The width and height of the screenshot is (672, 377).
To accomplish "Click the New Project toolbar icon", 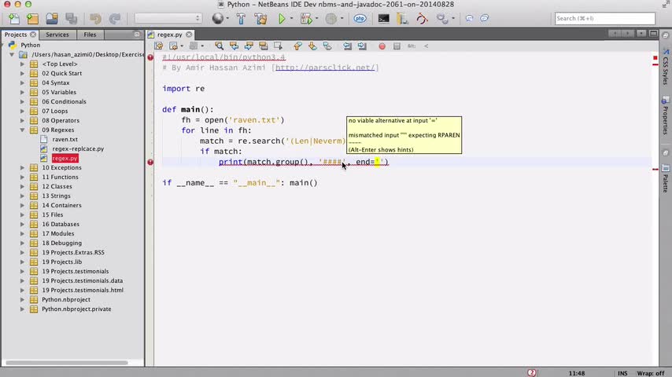I will click(x=32, y=18).
